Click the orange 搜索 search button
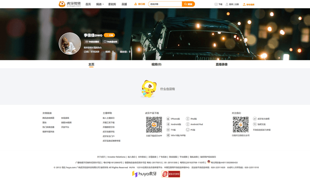The height and width of the screenshot is (183, 310). point(188,4)
